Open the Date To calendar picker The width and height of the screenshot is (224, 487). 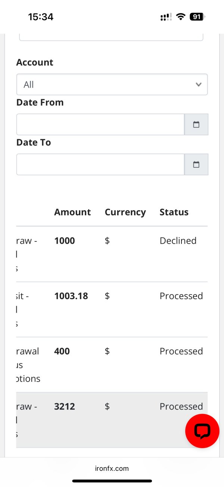click(x=196, y=164)
